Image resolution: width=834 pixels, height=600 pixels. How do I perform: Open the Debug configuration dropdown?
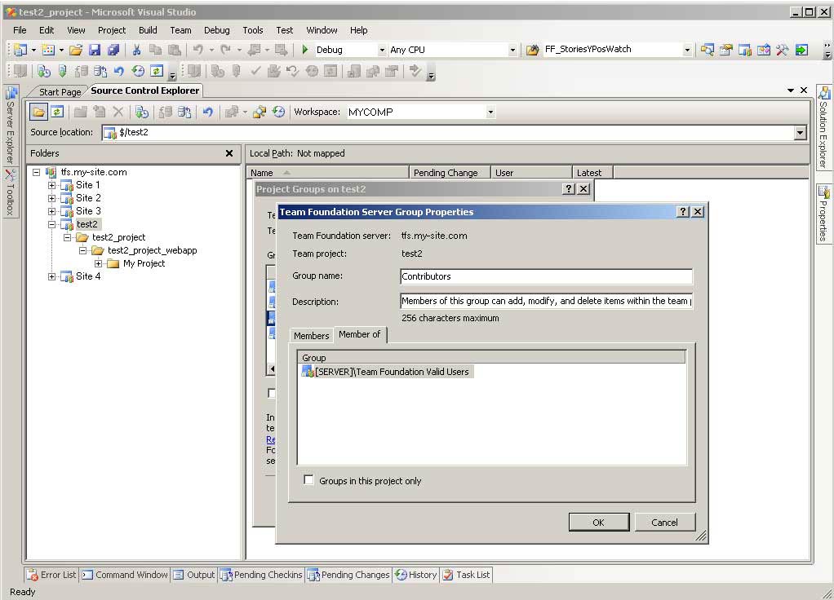click(x=381, y=50)
